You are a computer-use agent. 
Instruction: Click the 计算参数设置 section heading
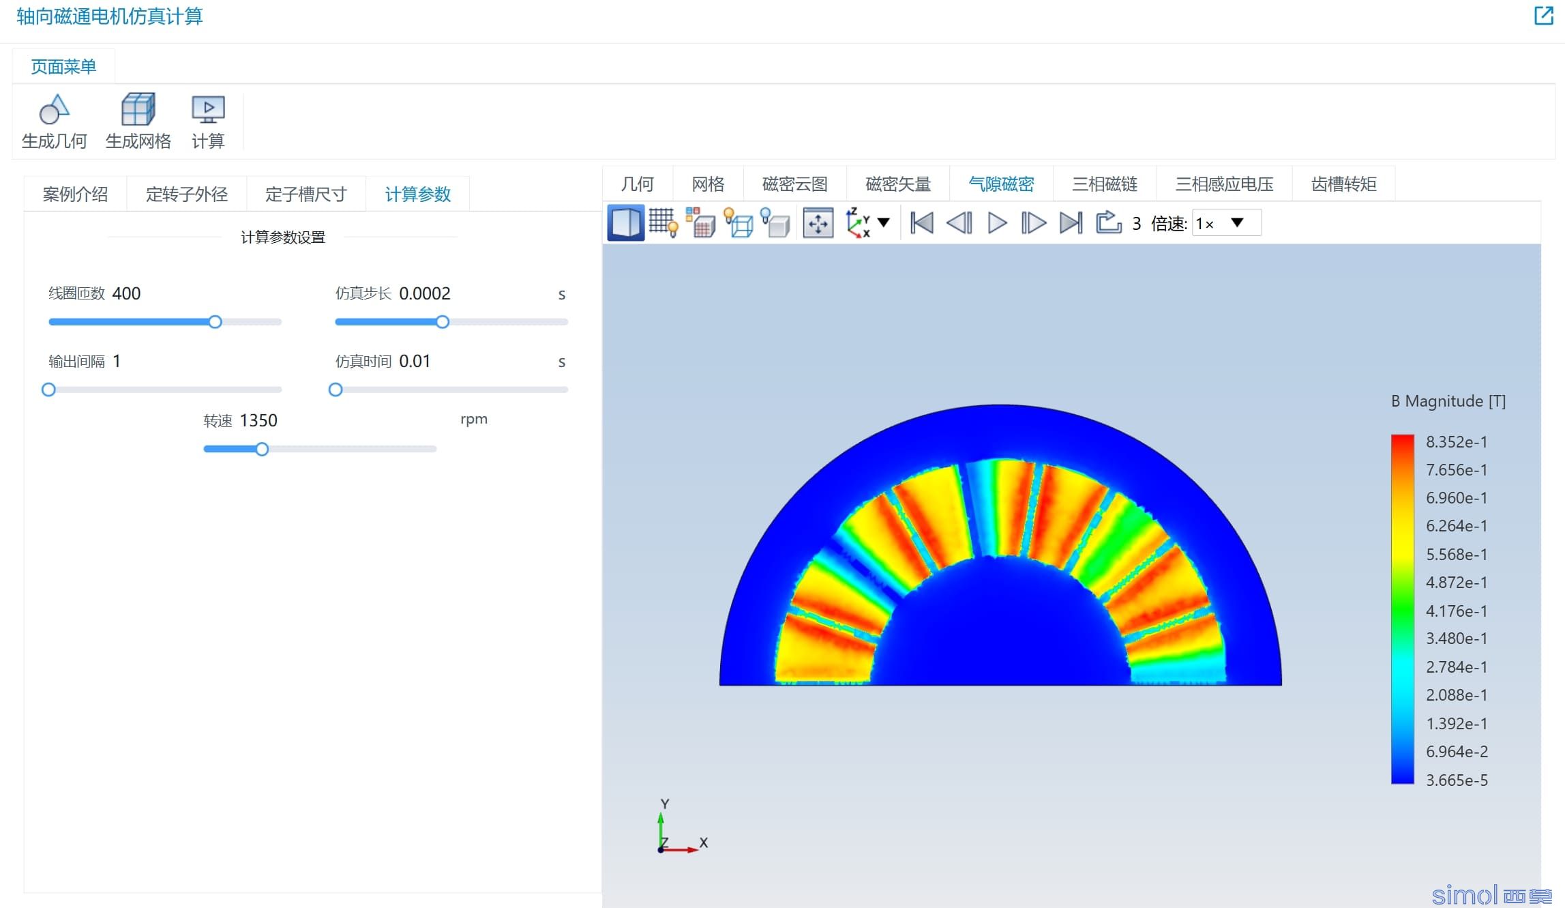coord(283,237)
